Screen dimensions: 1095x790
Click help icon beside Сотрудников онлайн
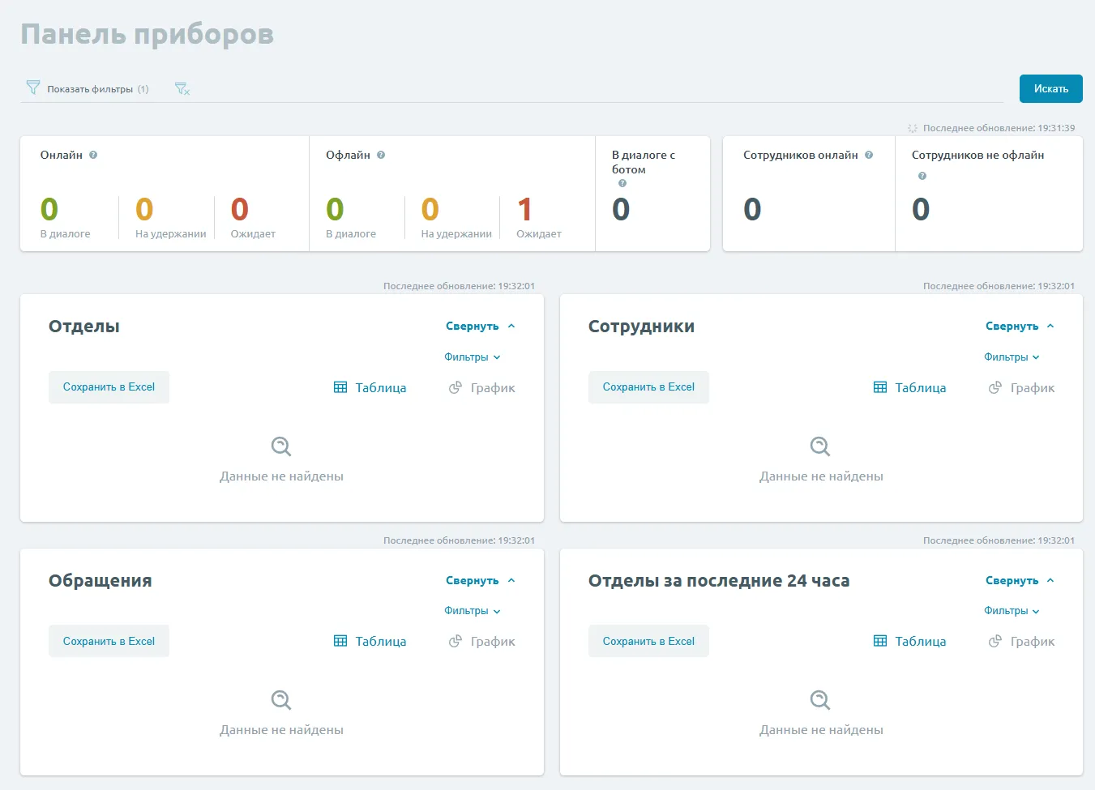(x=869, y=155)
